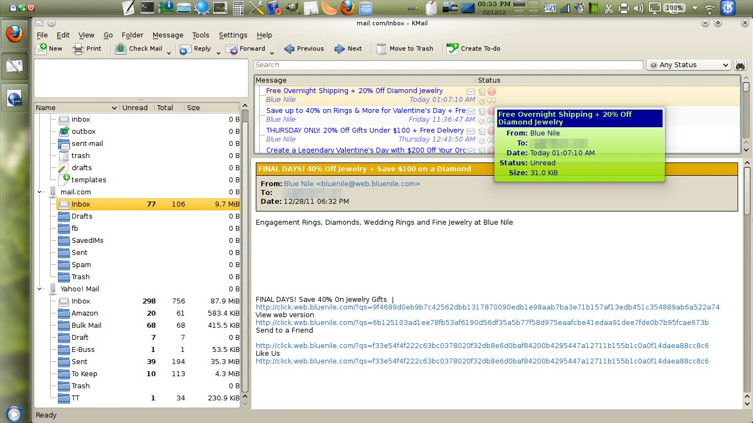Open the Settings menu
Viewport: 753px width, 423px height.
233,35
